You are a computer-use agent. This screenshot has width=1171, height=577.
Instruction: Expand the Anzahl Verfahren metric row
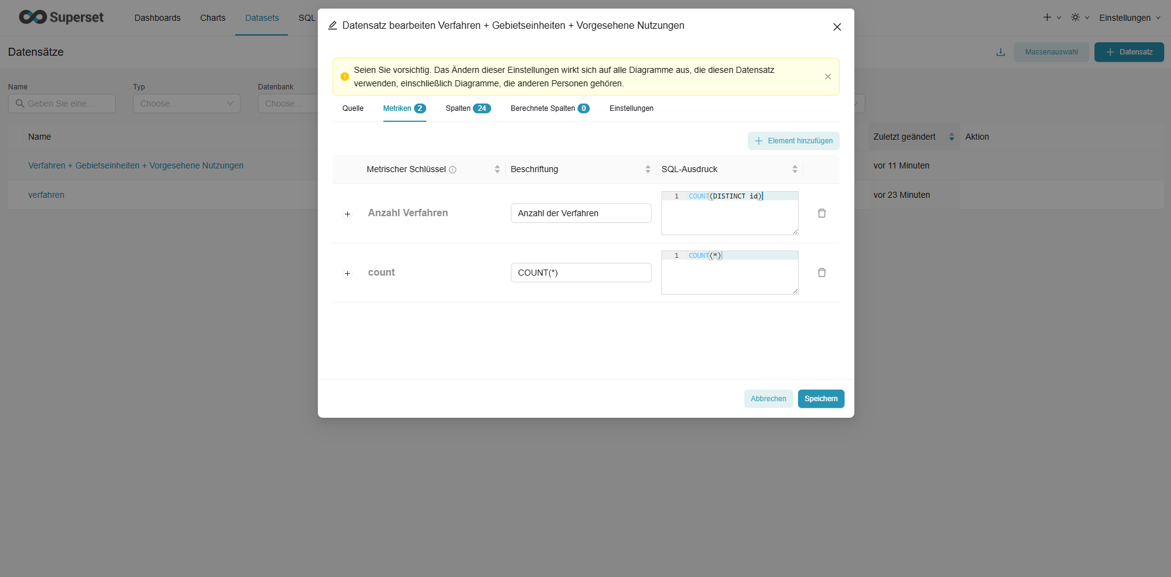coord(347,214)
